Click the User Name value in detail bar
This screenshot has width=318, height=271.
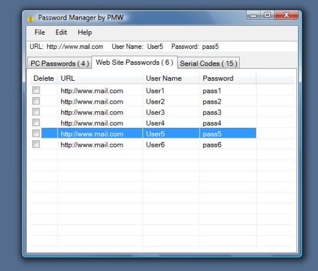(x=155, y=47)
